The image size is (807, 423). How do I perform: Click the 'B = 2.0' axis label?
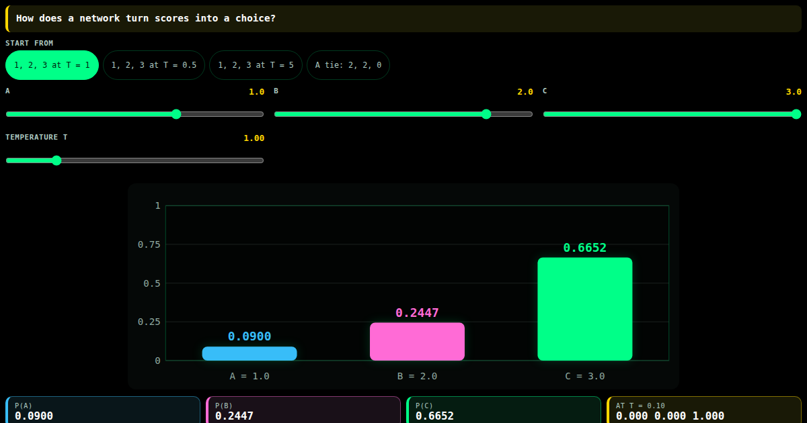click(x=417, y=376)
